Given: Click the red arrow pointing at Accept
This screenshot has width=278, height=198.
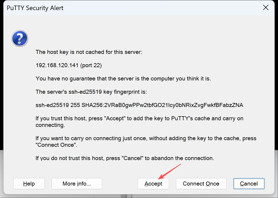Looking at the screenshot, I should (170, 171).
